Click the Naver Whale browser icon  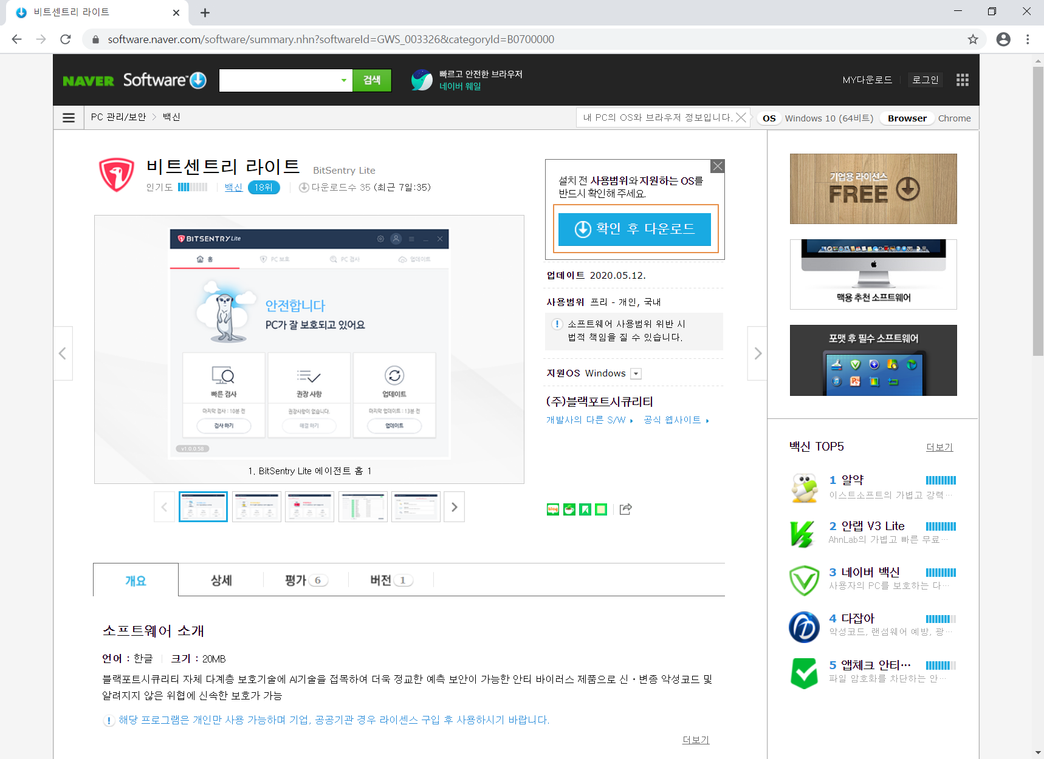[x=421, y=80]
